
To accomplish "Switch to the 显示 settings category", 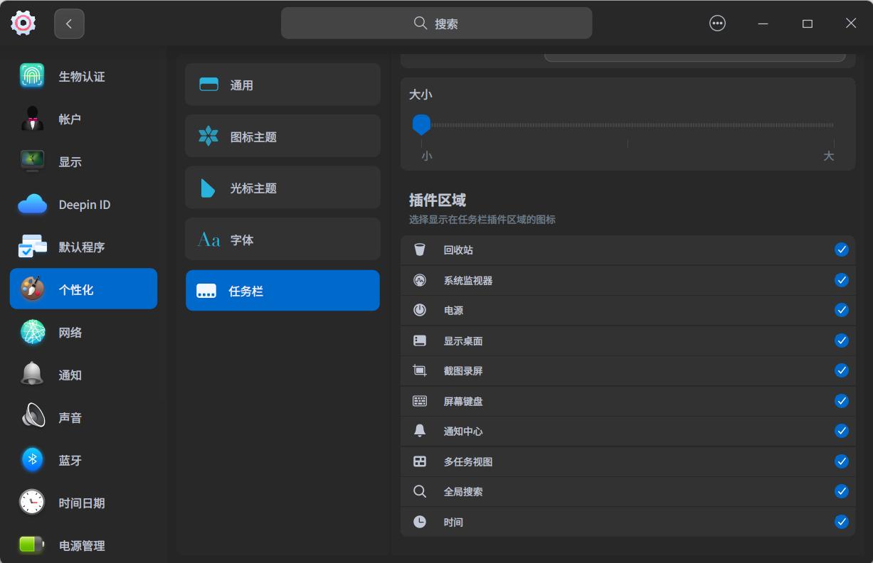I will (83, 161).
